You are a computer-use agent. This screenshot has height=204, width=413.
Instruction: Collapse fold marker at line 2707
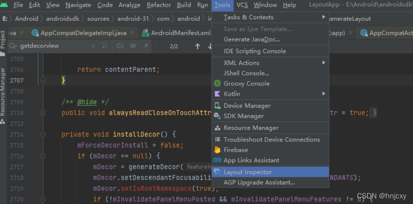coord(43,80)
